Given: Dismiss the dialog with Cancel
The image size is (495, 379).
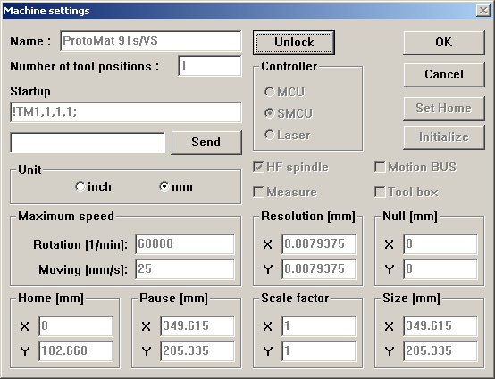Looking at the screenshot, I should click(x=444, y=75).
